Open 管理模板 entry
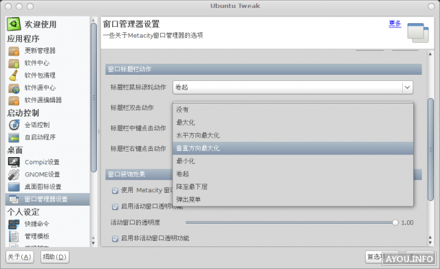The height and width of the screenshot is (269, 440). [37, 236]
